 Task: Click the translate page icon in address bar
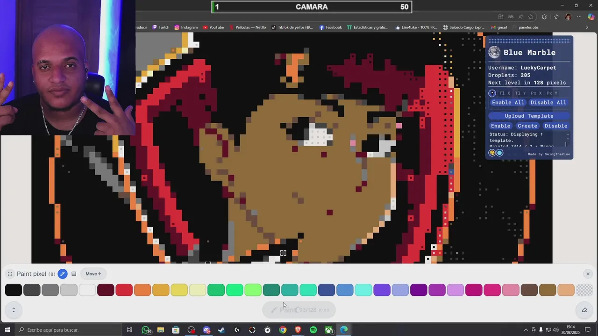pyautogui.click(x=511, y=17)
